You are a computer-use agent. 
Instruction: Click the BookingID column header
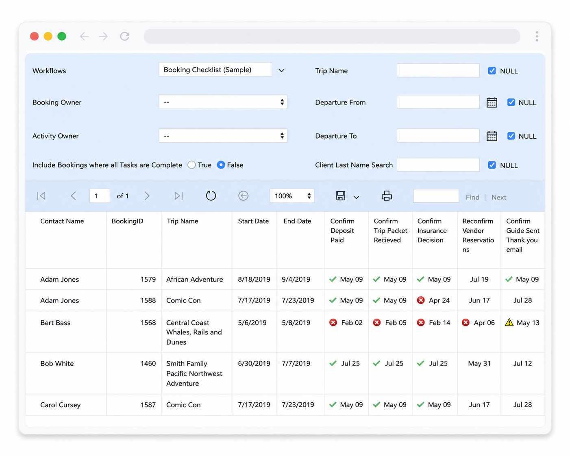coord(127,221)
